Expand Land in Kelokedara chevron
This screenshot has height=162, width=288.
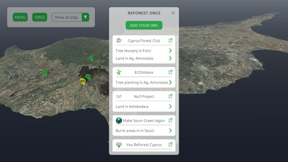(x=170, y=107)
